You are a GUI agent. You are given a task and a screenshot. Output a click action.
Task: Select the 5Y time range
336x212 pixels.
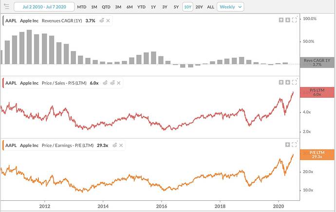(176, 7)
